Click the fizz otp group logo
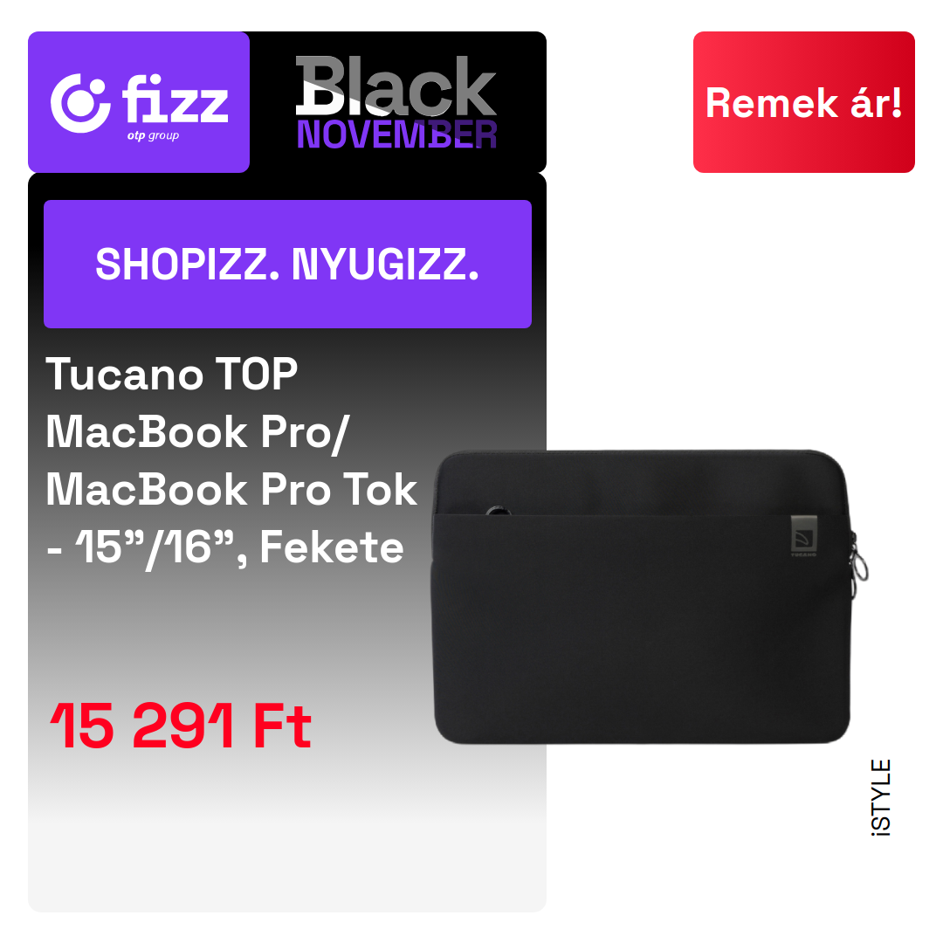 point(139,102)
